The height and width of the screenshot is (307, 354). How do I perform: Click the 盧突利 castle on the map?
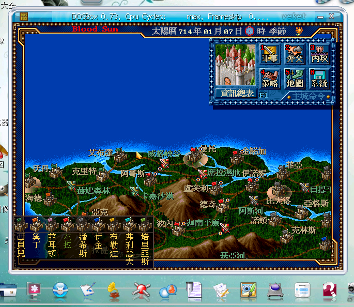(216, 188)
